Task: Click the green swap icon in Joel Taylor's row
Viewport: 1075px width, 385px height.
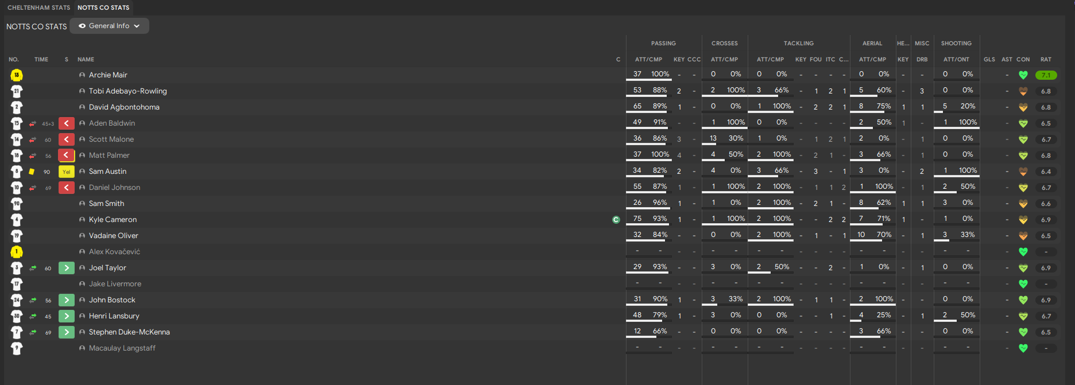Action: click(33, 268)
